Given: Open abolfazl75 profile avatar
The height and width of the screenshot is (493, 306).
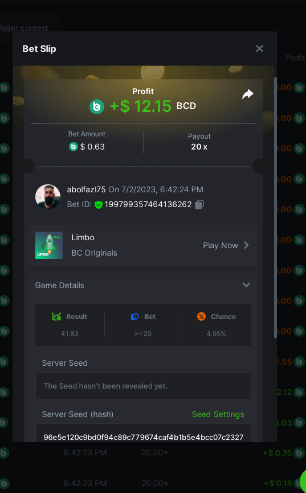Looking at the screenshot, I should click(48, 197).
